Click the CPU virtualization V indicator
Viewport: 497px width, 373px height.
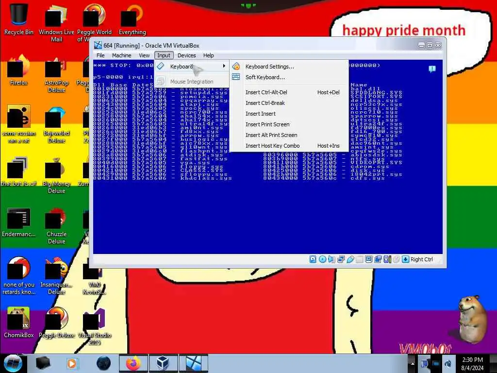point(387,259)
